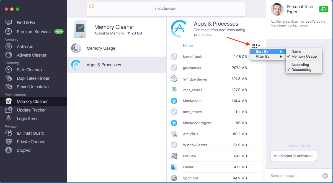This screenshot has width=333, height=183.
Task: Click the Finder icon in the process list
Action: (174, 167)
